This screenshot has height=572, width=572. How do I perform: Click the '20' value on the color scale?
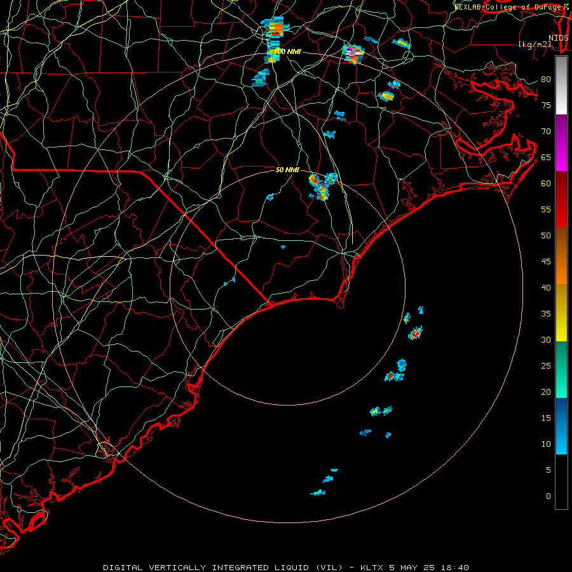[546, 392]
